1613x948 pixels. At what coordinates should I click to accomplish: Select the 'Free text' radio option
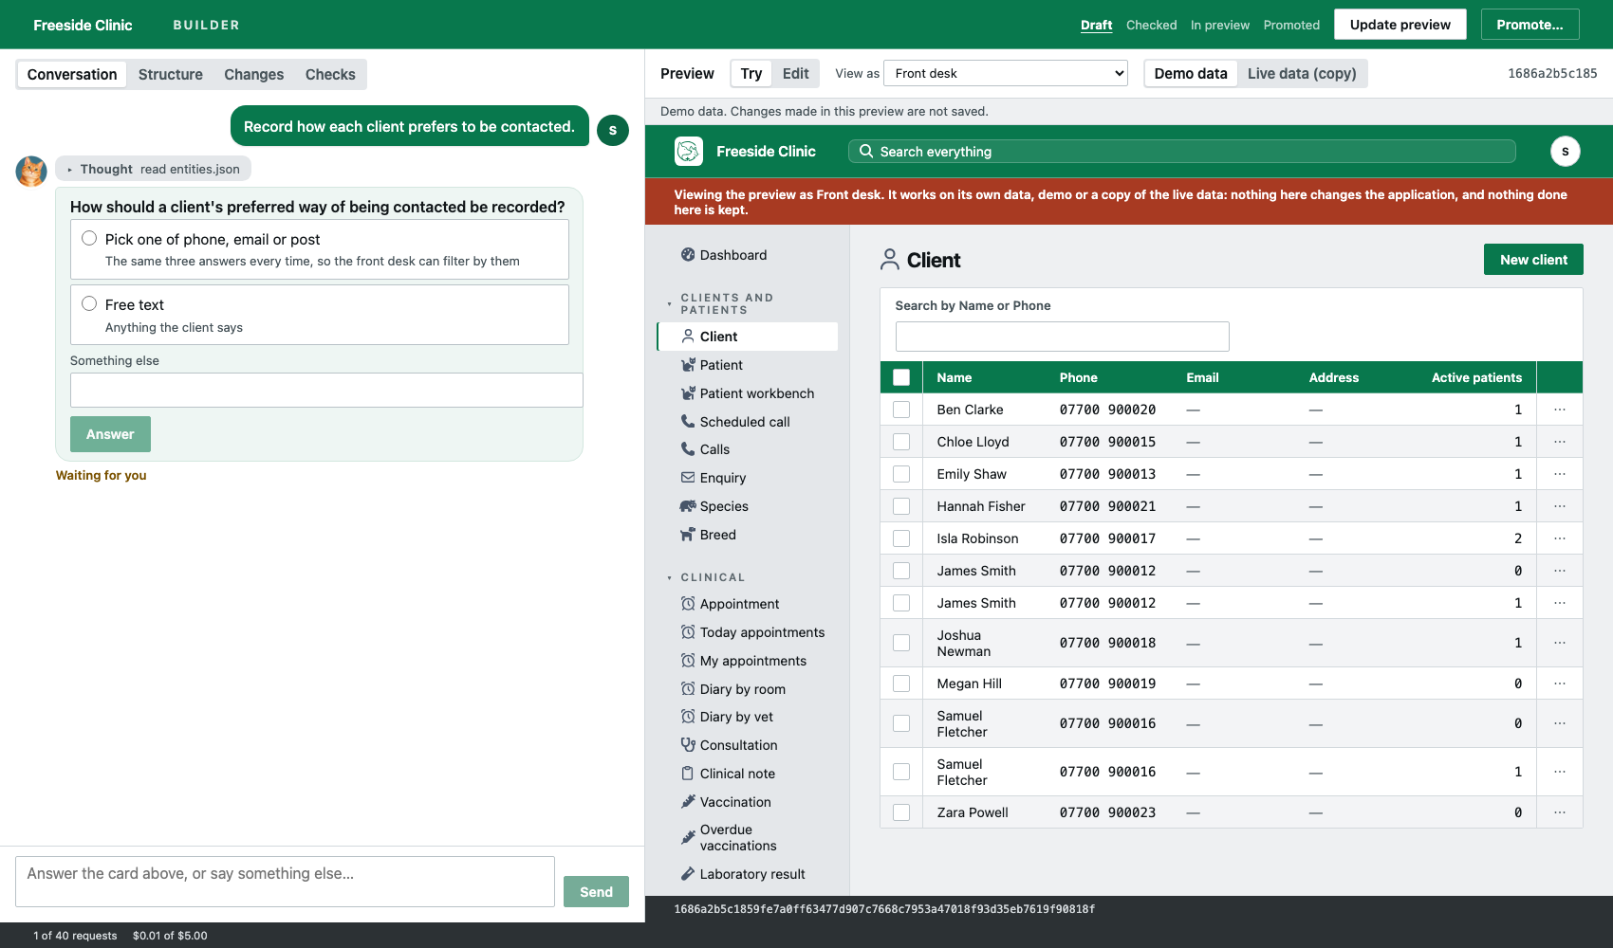[x=89, y=303]
